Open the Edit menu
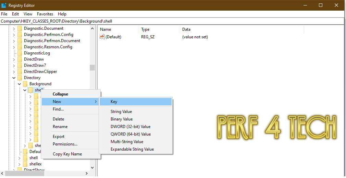The height and width of the screenshot is (178, 346). click(x=15, y=14)
